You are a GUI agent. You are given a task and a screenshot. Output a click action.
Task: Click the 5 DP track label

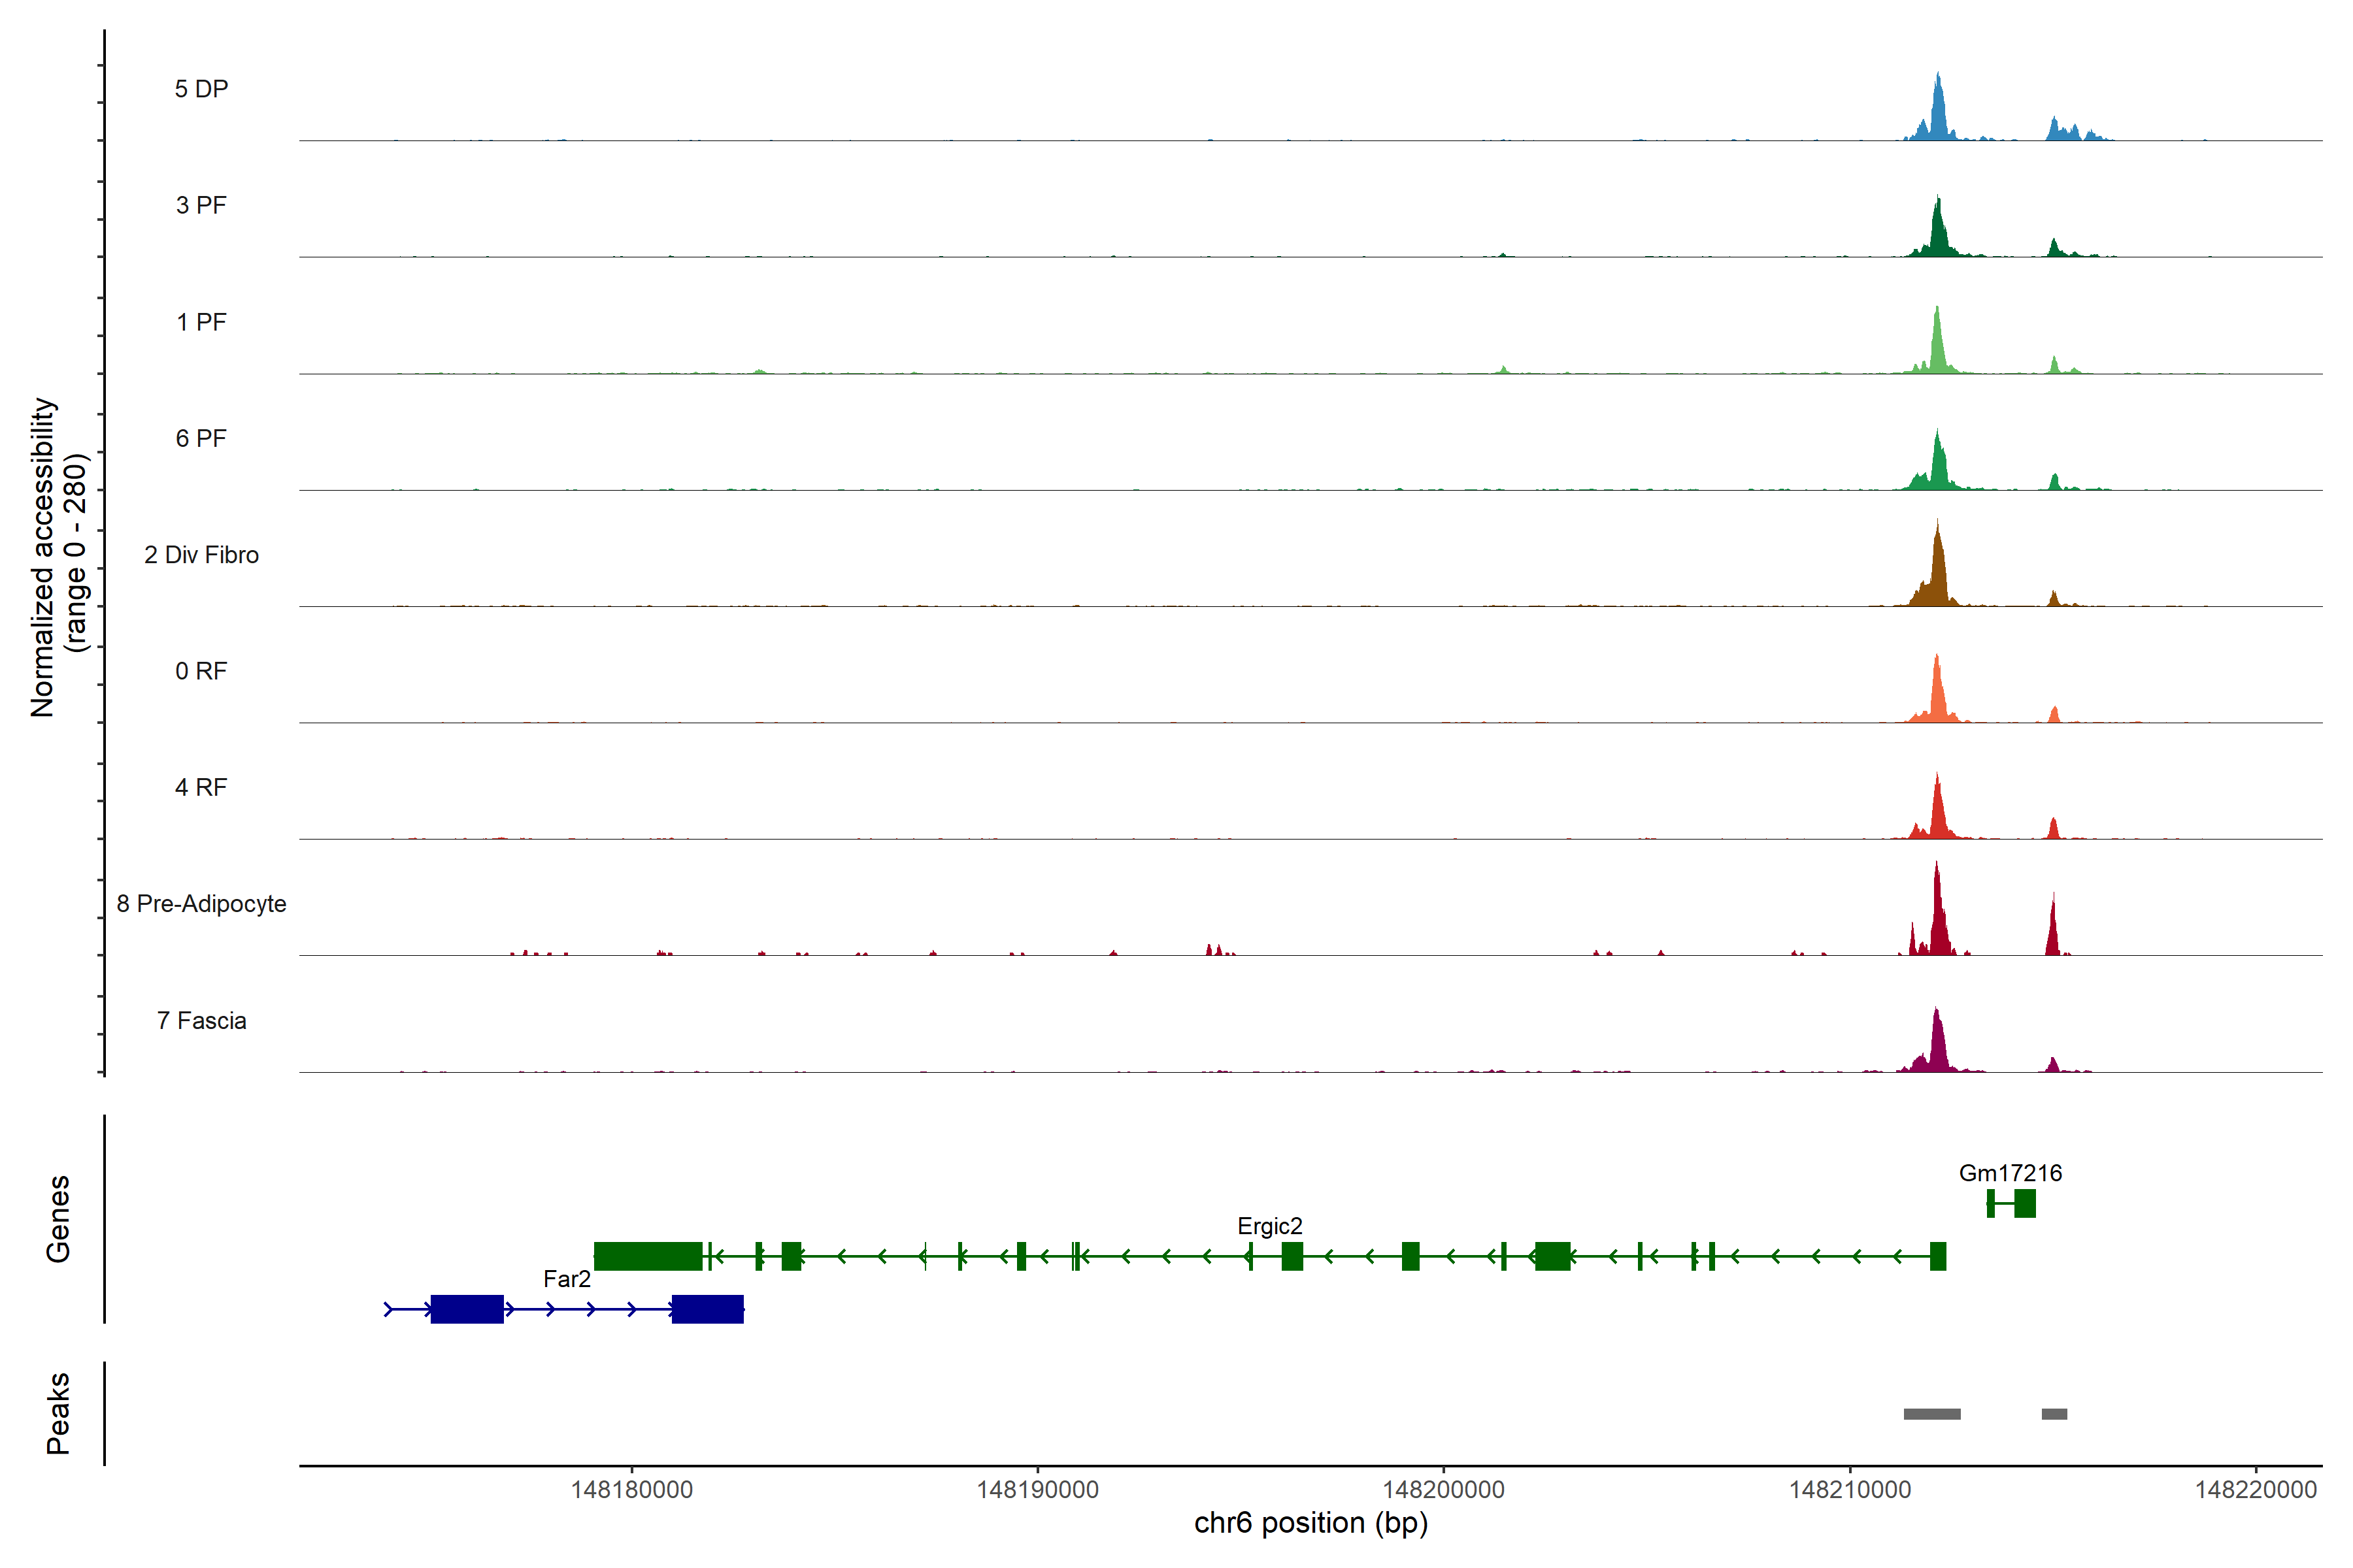click(201, 89)
